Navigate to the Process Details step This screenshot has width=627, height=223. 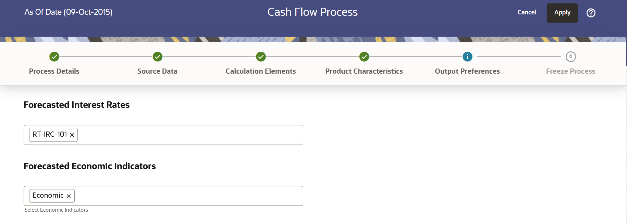[x=54, y=71]
